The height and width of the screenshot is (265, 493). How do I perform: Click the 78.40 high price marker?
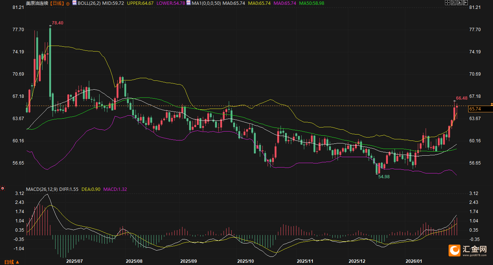click(57, 23)
